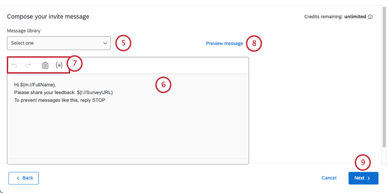The width and height of the screenshot is (387, 193).
Task: Place cursor after 'reply STOP' line
Action: tap(106, 100)
